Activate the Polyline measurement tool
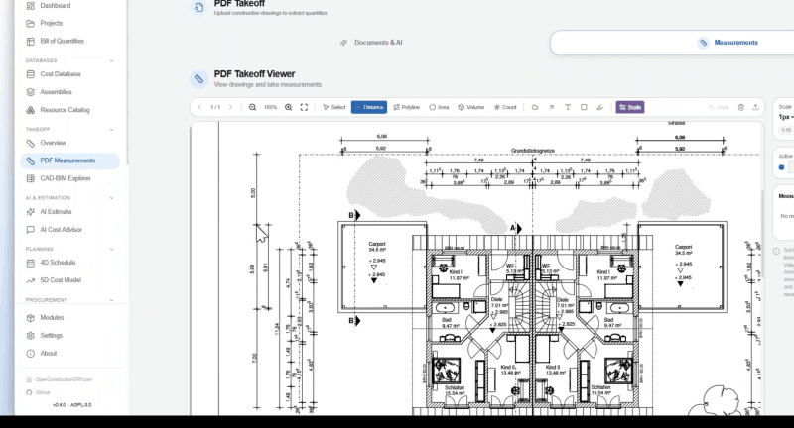Viewport: 794px width, 428px height. [407, 108]
